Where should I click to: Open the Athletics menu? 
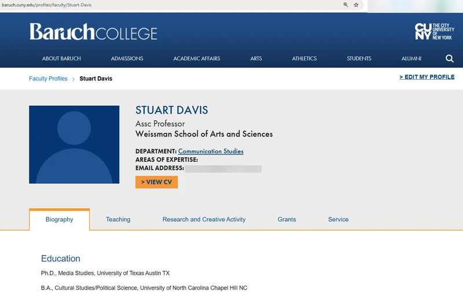(304, 58)
